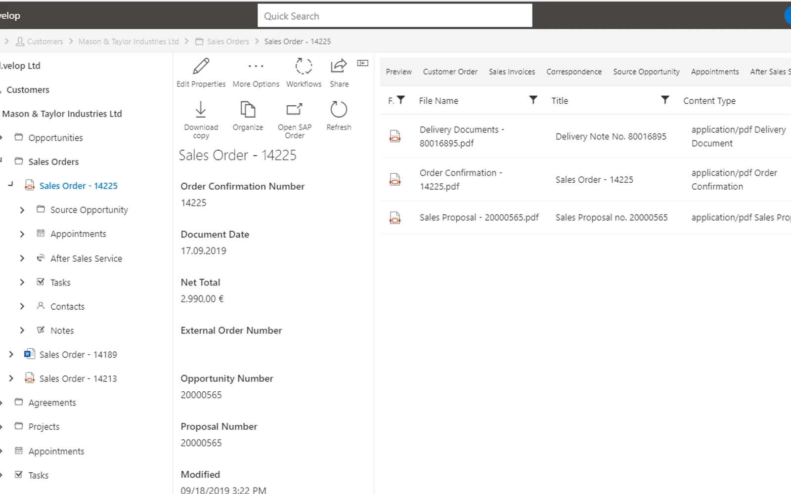Expand Sales Order - 14213 node

[11, 378]
